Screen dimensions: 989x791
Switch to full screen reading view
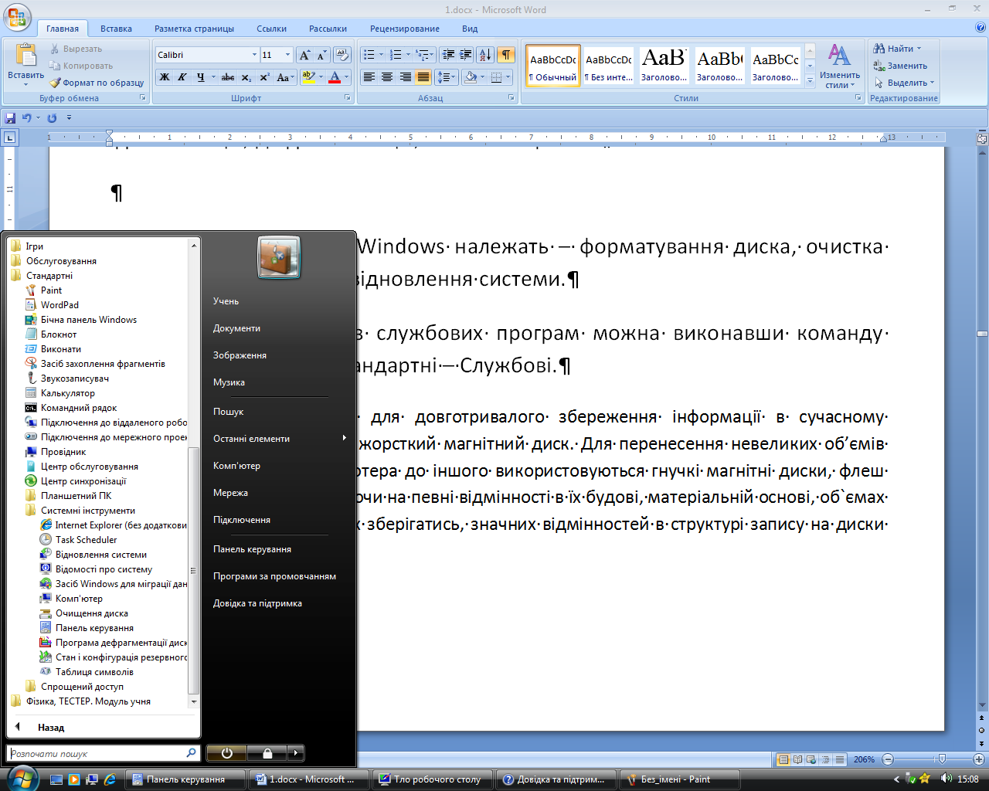(x=798, y=759)
